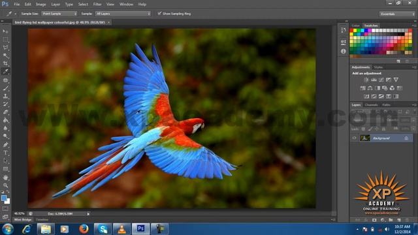Open the Mini Bridge tab

click(x=23, y=220)
